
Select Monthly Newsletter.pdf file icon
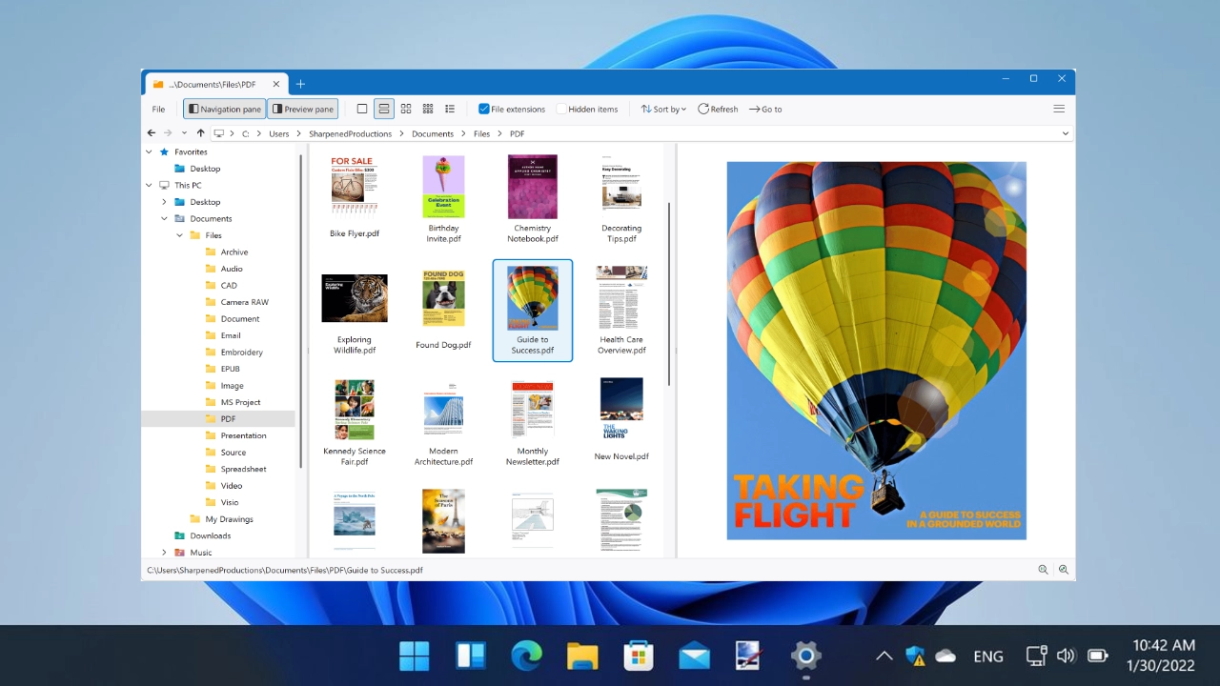point(533,410)
